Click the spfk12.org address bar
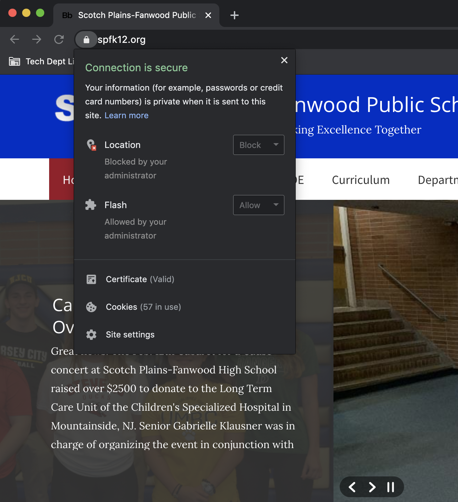The width and height of the screenshot is (458, 502). [266, 39]
